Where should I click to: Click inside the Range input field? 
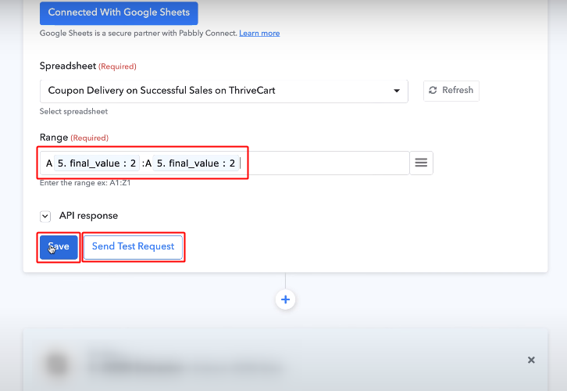[x=224, y=163]
